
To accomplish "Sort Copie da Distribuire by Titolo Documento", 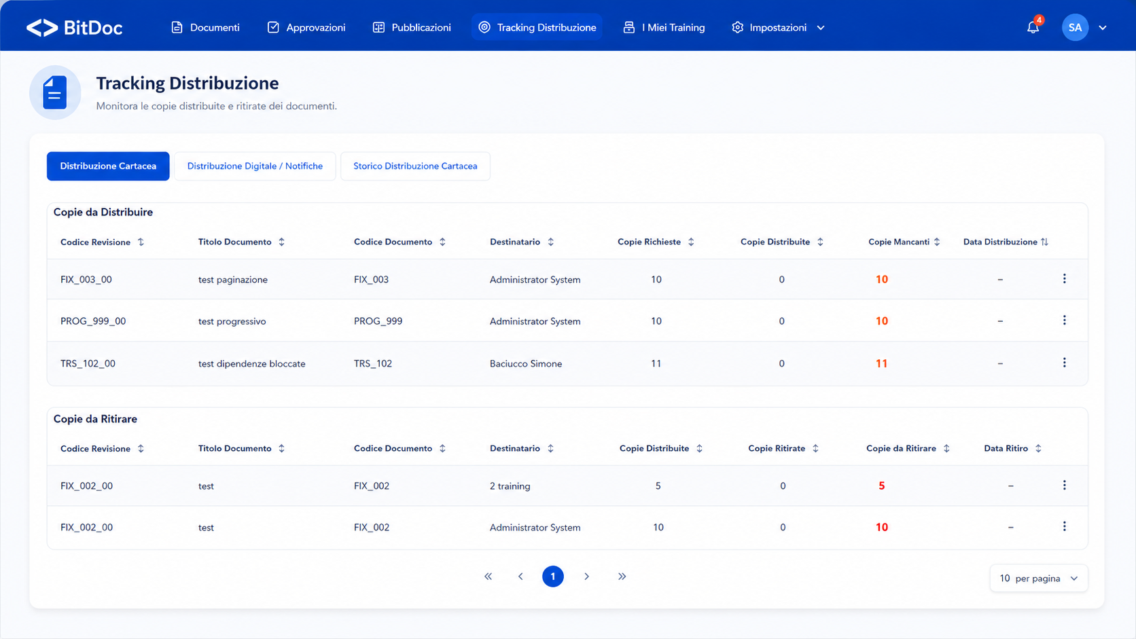I will point(281,242).
